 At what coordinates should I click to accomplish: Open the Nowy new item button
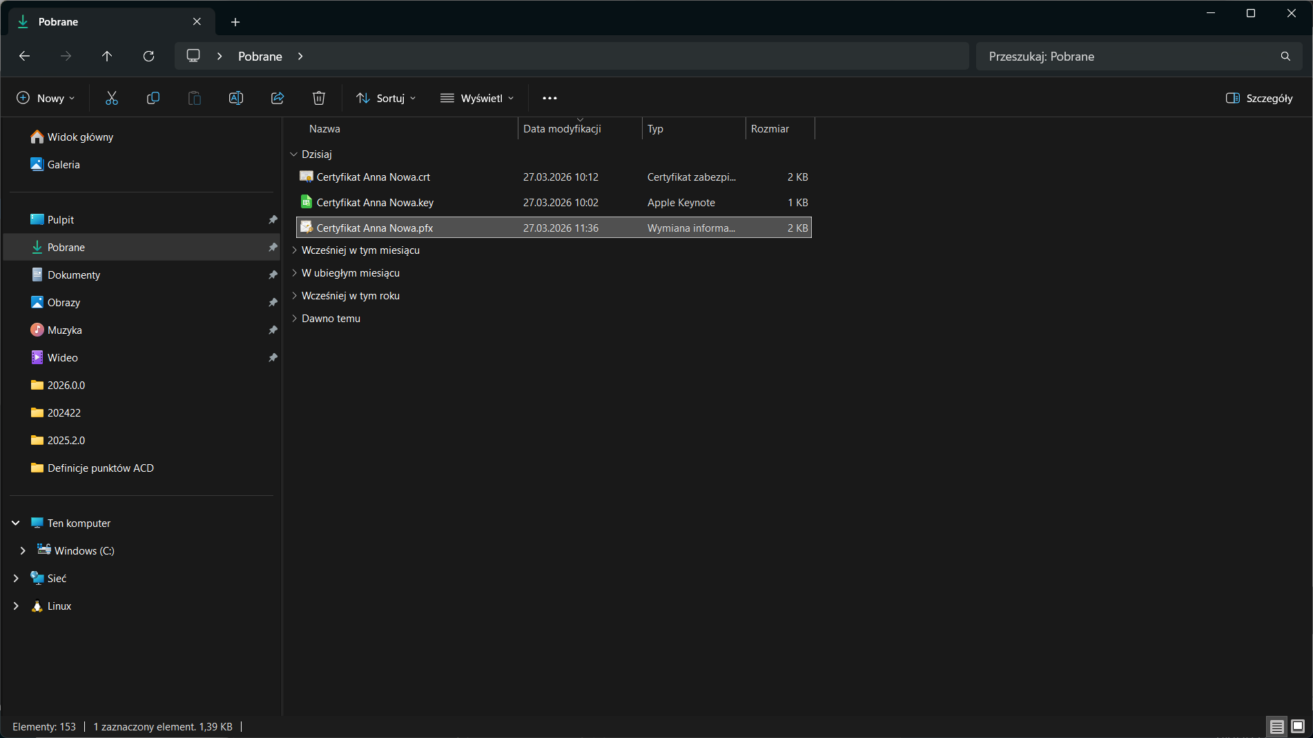(x=46, y=98)
